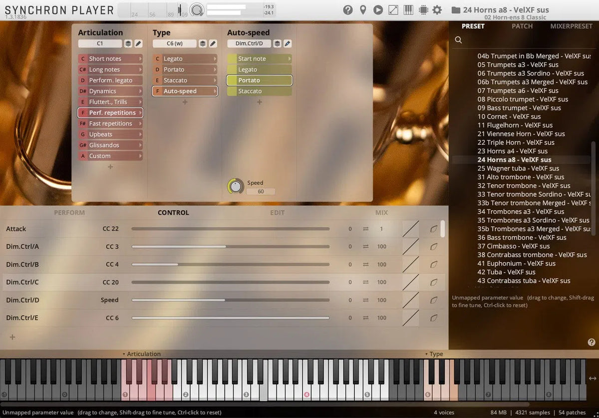Switch to the MIX tab
Viewport: 599px width, 418px height.
381,212
